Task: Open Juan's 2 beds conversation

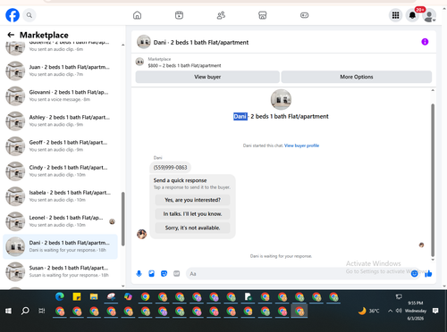Action: (61, 71)
